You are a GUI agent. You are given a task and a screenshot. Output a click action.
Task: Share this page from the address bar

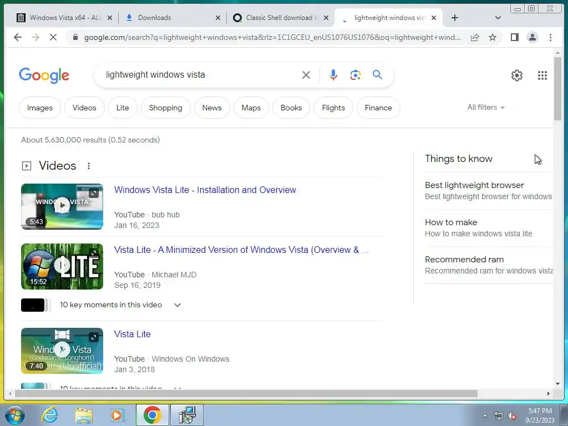click(x=475, y=37)
